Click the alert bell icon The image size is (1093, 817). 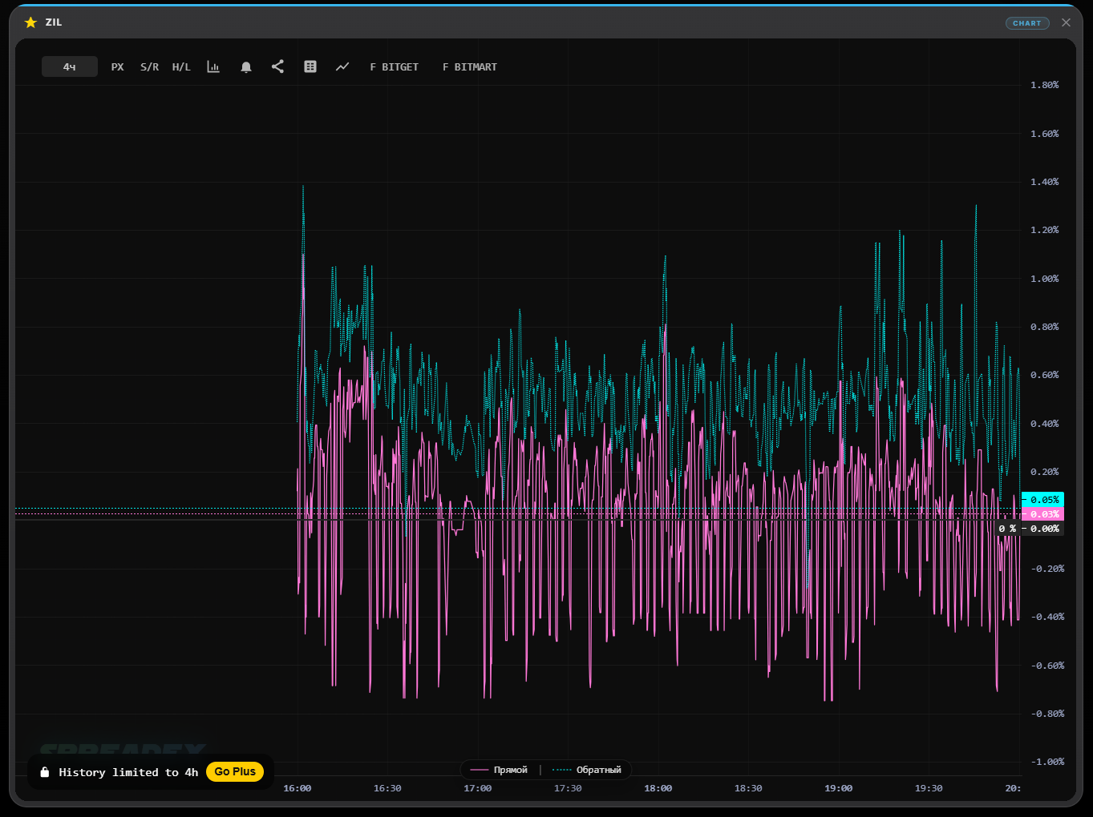[x=246, y=67]
